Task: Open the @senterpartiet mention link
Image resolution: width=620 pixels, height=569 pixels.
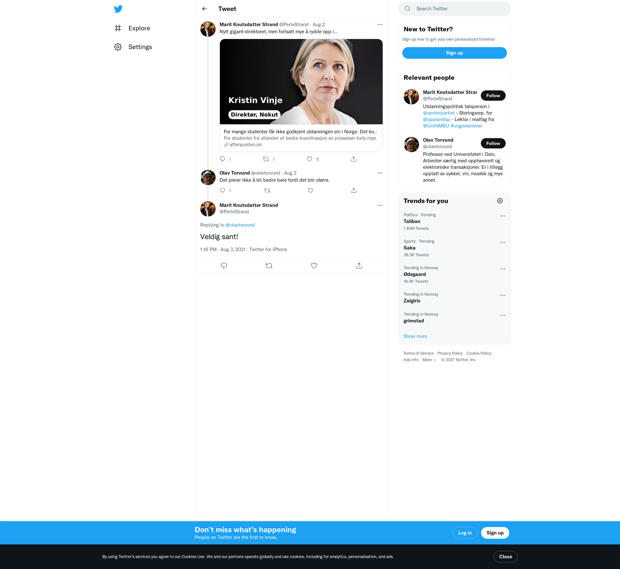Action: 439,113
